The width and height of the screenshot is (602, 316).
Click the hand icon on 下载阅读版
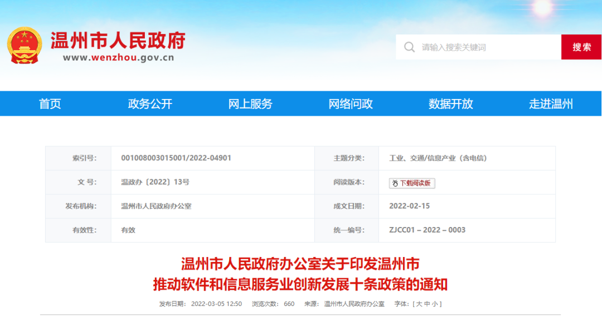[x=395, y=183]
